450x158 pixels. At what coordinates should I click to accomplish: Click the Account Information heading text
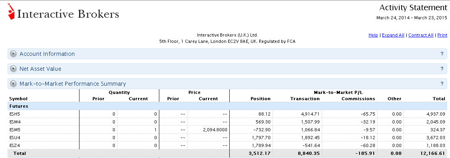47,54
